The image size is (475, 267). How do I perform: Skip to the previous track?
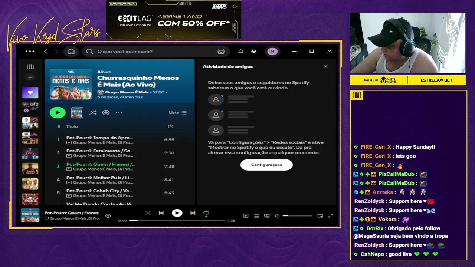point(161,213)
